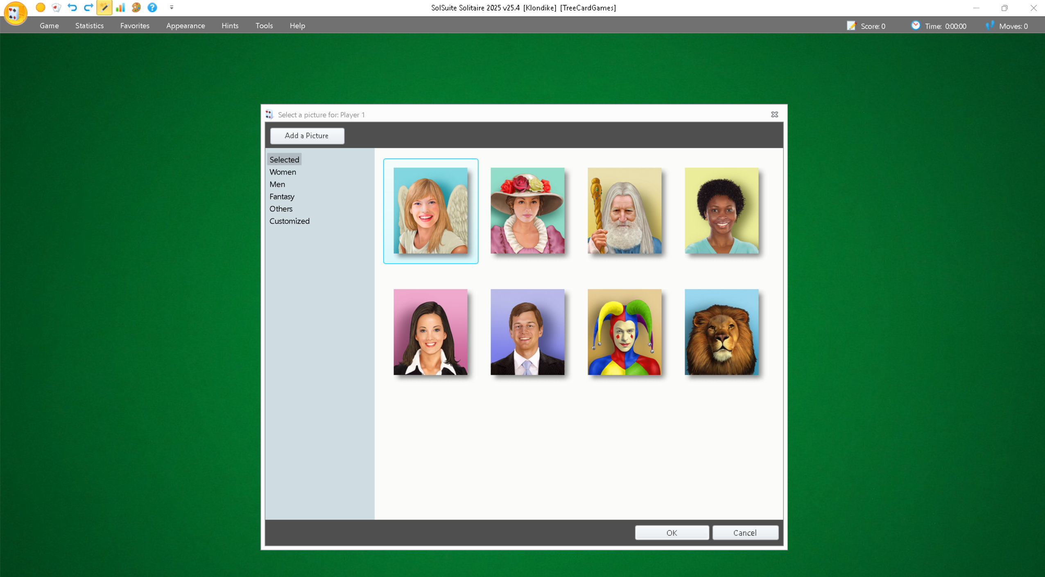This screenshot has height=577, width=1045.
Task: Click the Moves: 0 status text
Action: pos(1013,26)
